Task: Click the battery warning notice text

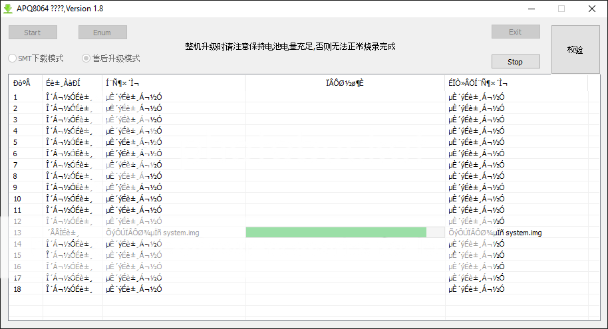Action: click(290, 47)
